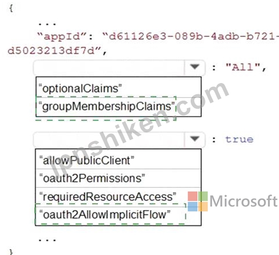
Task: Click the empty combo box before "All"
Action: point(119,67)
